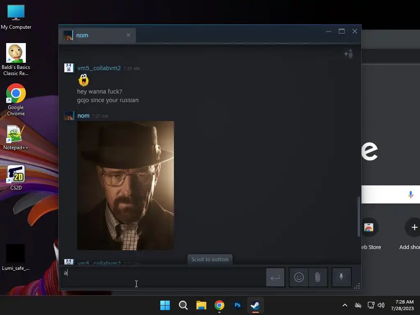Open the volume control in the tray
This screenshot has width=420, height=315.
pyautogui.click(x=381, y=305)
